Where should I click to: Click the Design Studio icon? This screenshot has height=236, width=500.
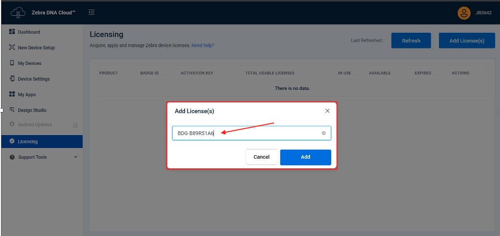[12, 110]
